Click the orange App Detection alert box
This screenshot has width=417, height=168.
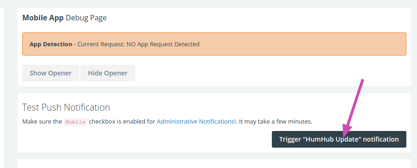tap(214, 44)
